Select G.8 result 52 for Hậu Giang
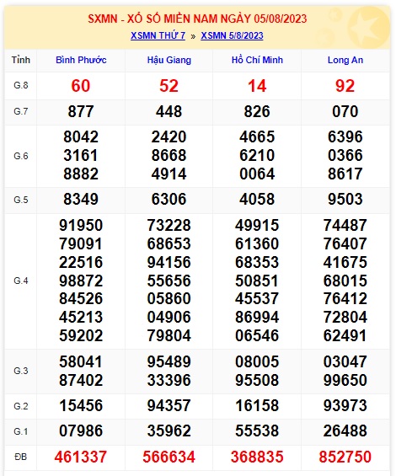Viewport: 396px width, 476px height. click(x=169, y=86)
